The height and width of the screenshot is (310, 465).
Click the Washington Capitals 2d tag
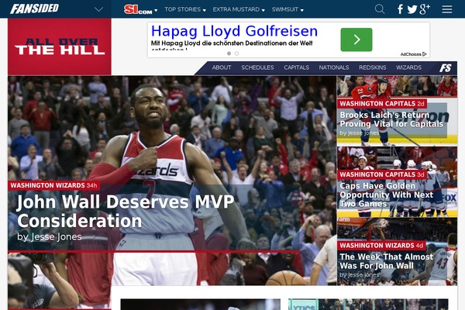coord(381,104)
